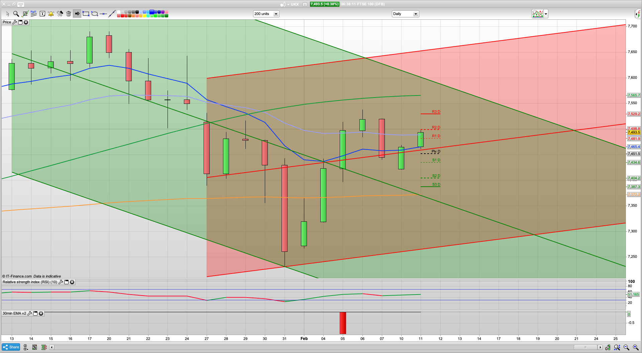Remove the RSI indicator panel

(72, 282)
